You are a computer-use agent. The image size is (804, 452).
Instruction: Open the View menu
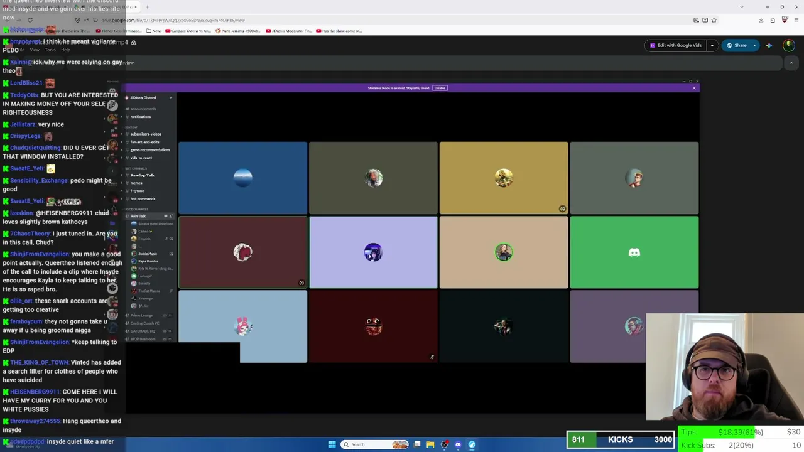click(35, 50)
